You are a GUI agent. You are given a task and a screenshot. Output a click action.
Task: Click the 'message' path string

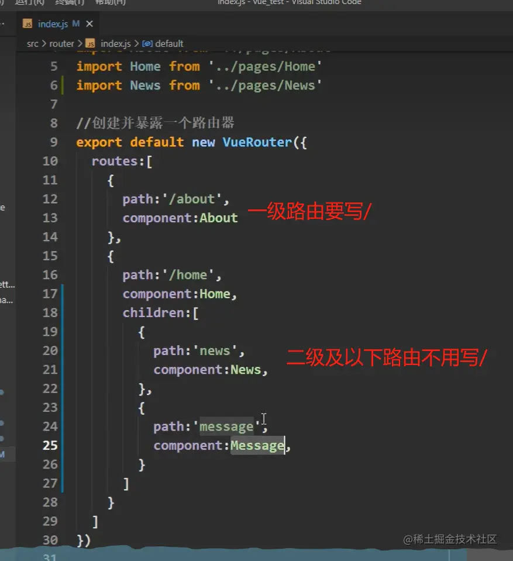click(x=226, y=427)
